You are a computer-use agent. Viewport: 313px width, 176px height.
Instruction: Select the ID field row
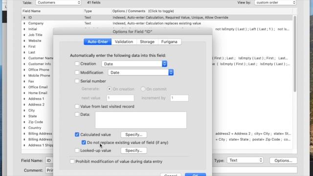click(x=157, y=18)
